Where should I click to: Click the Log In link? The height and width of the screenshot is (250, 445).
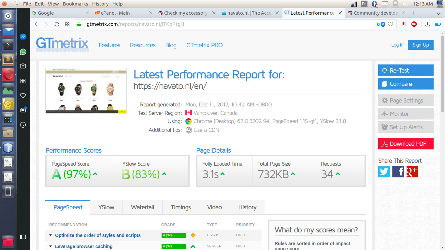click(x=397, y=45)
